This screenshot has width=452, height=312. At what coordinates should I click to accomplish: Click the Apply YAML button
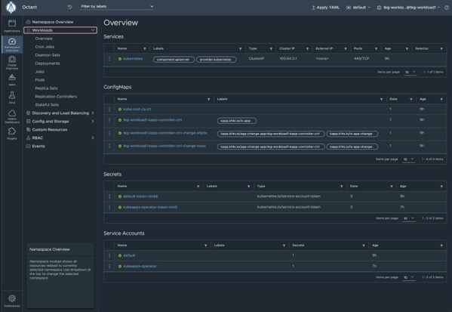point(325,8)
